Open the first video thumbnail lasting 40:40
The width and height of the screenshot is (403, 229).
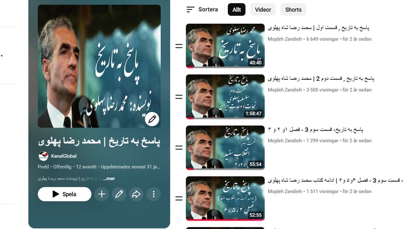tap(225, 46)
